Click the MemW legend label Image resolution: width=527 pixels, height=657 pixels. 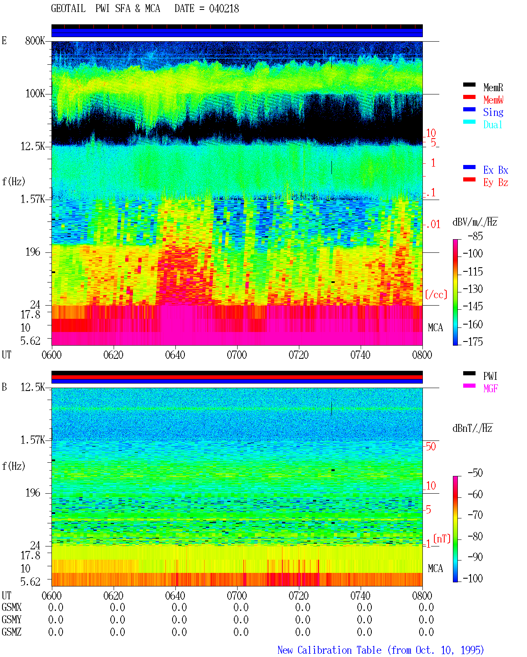pyautogui.click(x=493, y=100)
